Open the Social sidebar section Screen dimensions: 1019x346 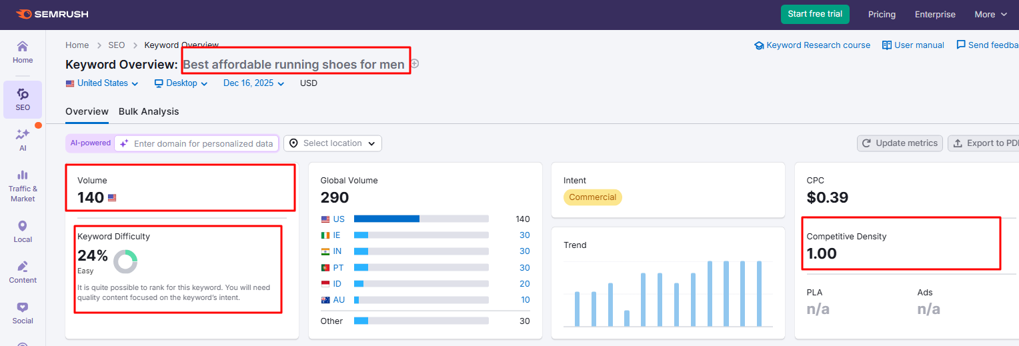click(23, 313)
